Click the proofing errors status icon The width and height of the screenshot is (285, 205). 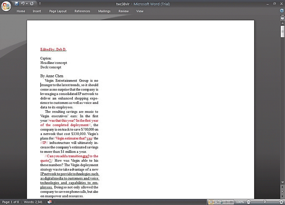click(50, 202)
